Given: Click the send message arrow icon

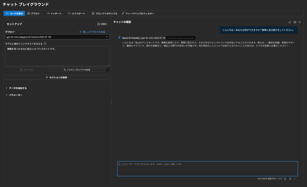Looking at the screenshot, I should click(x=295, y=179).
